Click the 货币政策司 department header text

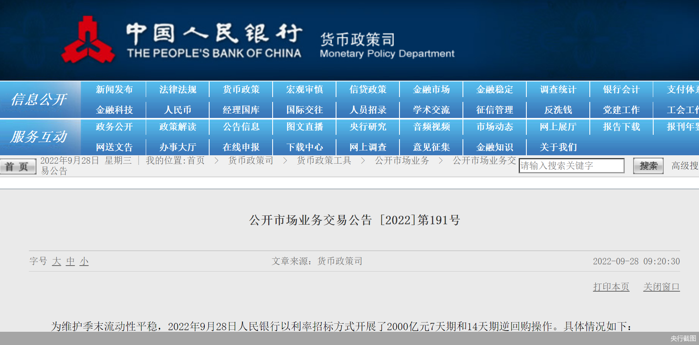(x=357, y=39)
